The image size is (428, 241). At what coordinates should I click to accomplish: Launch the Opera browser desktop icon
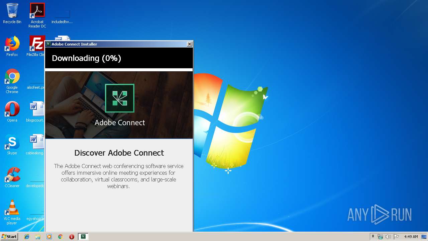(12, 112)
